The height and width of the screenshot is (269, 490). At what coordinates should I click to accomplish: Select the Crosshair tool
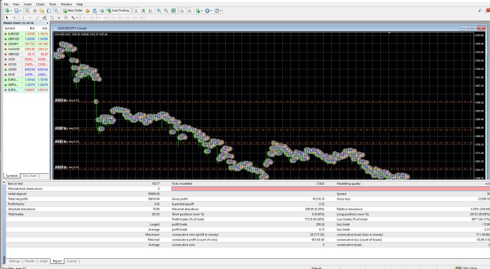tap(14, 17)
